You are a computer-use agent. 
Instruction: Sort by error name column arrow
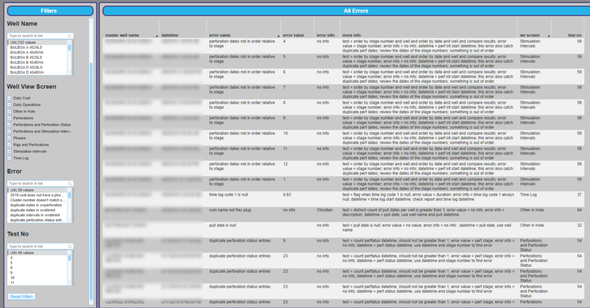tap(278, 36)
